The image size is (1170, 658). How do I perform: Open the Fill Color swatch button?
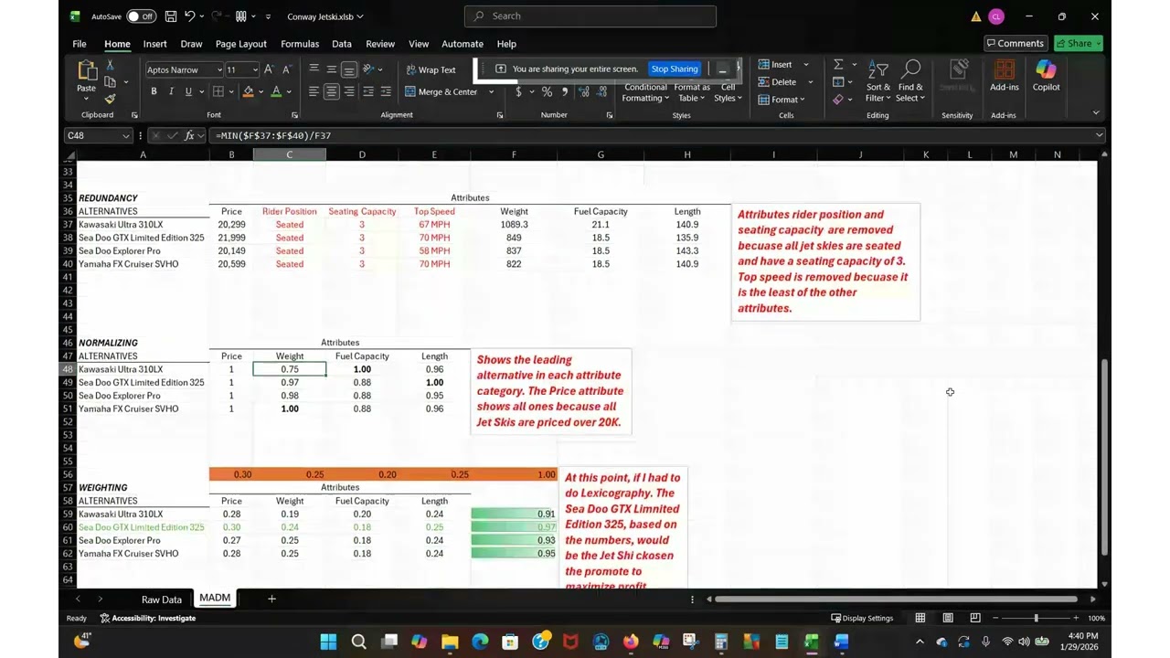248,91
